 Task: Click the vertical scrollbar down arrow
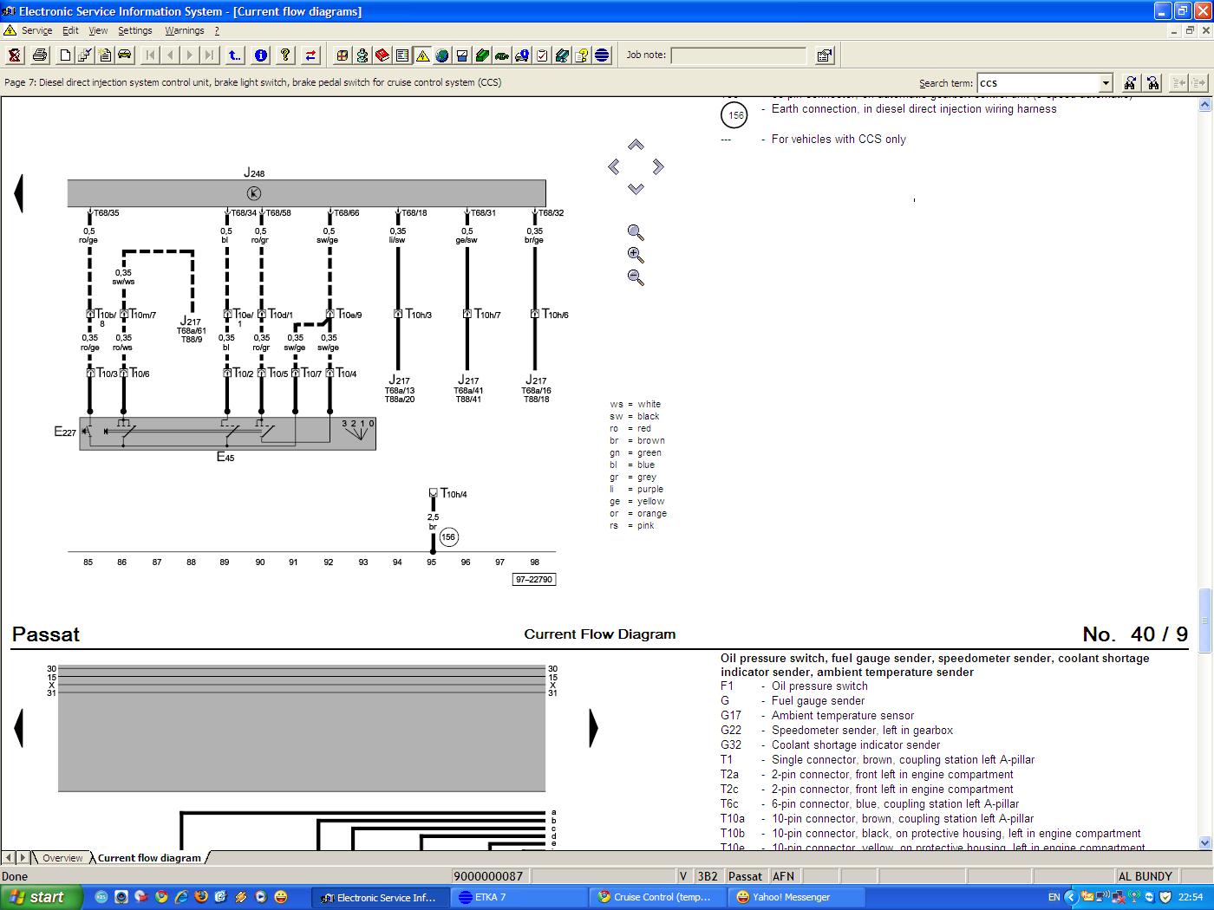[1204, 842]
